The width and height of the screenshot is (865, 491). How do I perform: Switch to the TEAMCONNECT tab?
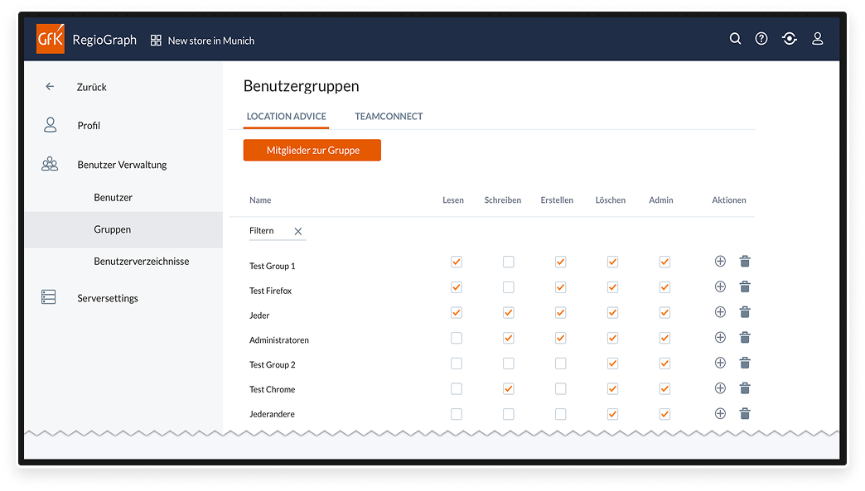[x=389, y=117]
